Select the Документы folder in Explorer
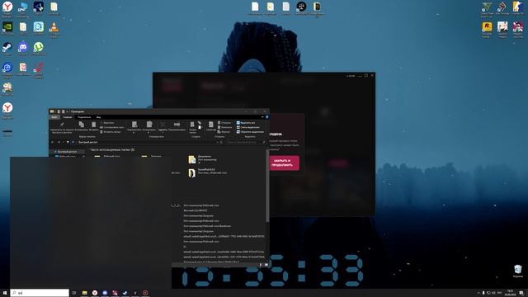The width and height of the screenshot is (528, 297). tap(202, 159)
